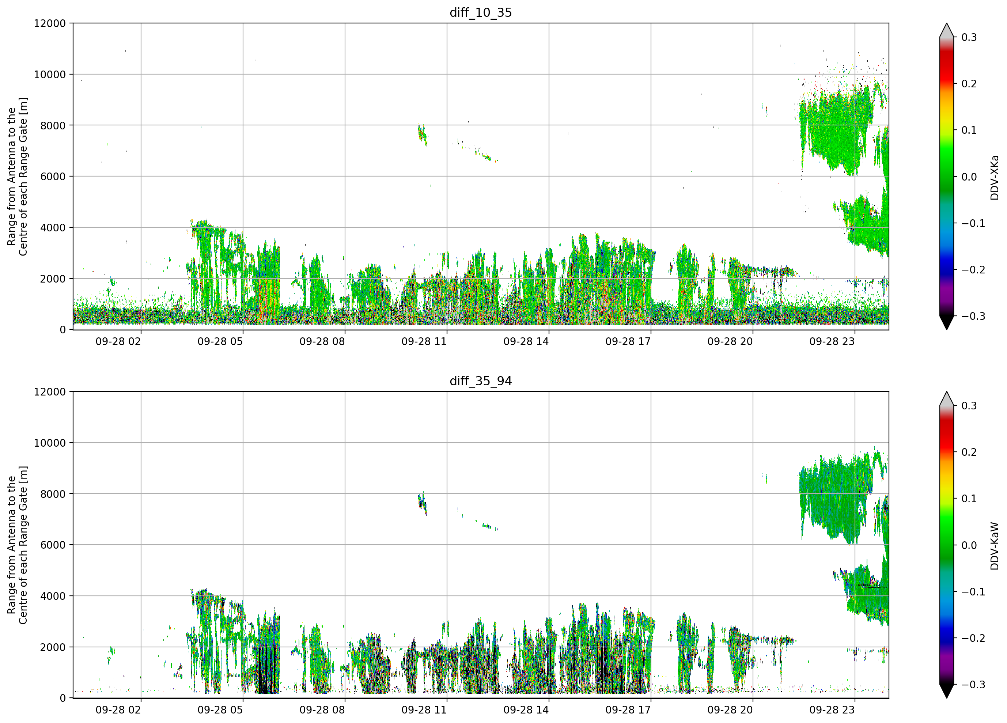Click x-tick '09-28 02' under diff_10_35

click(118, 341)
